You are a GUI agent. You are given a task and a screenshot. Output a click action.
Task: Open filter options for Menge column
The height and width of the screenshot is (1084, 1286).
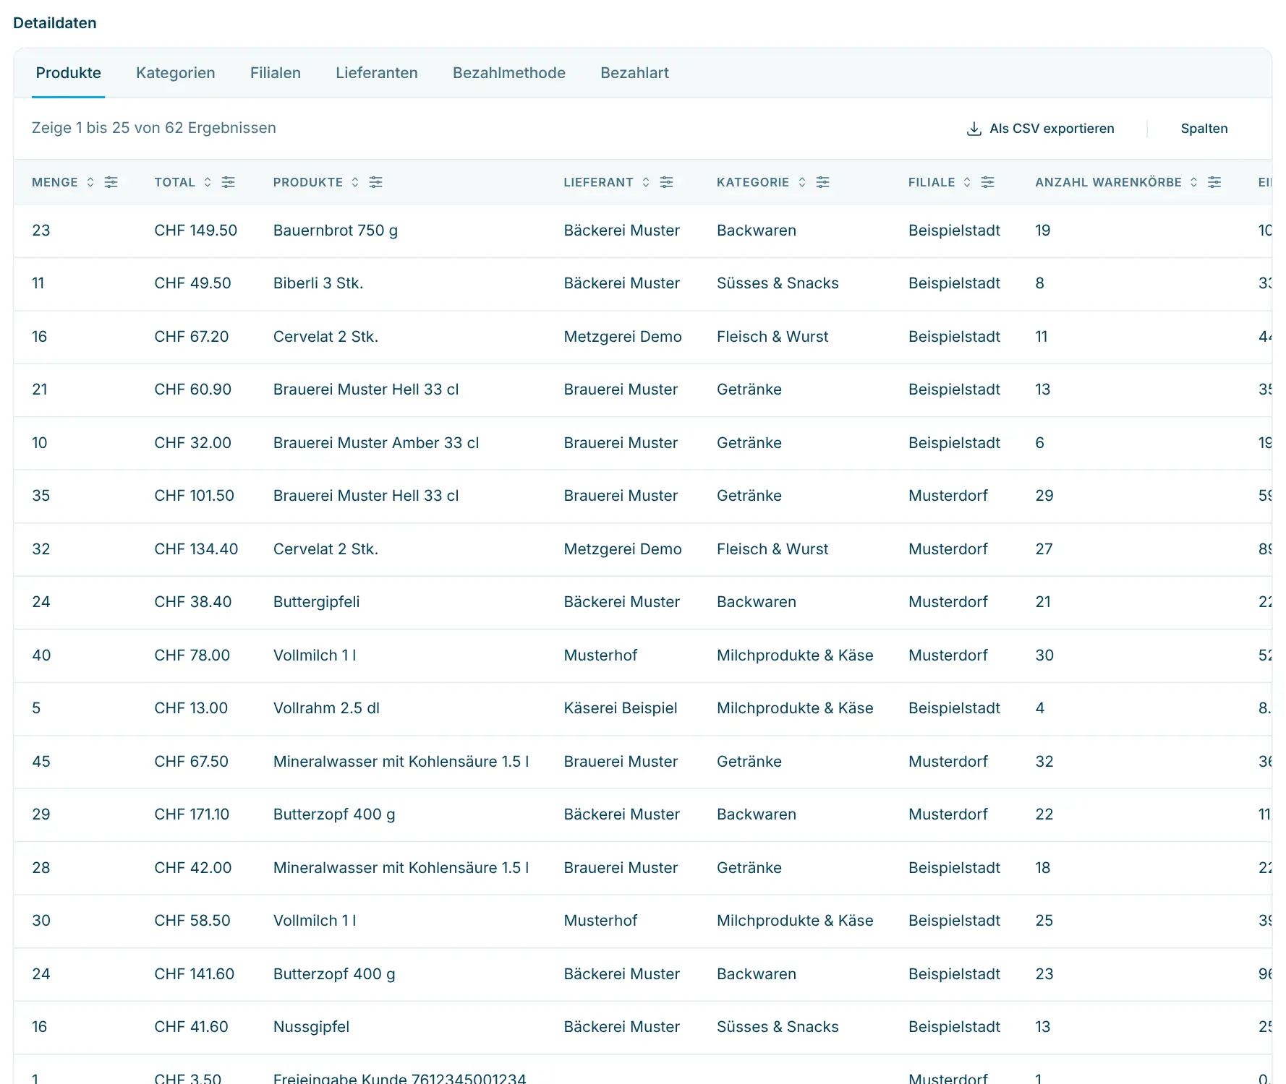(111, 182)
